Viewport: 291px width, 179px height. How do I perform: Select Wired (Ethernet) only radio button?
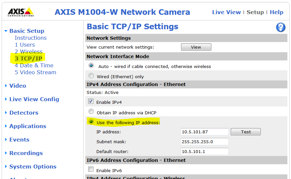pyautogui.click(x=91, y=76)
